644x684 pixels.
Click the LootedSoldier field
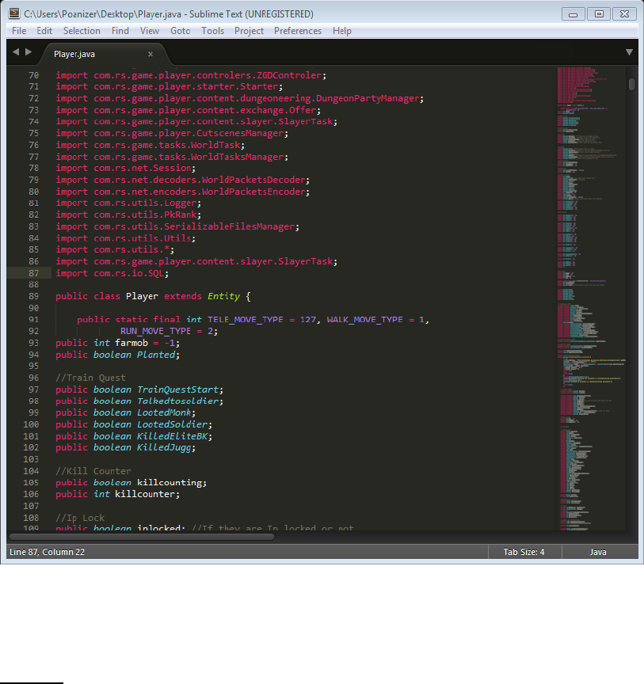tap(172, 424)
